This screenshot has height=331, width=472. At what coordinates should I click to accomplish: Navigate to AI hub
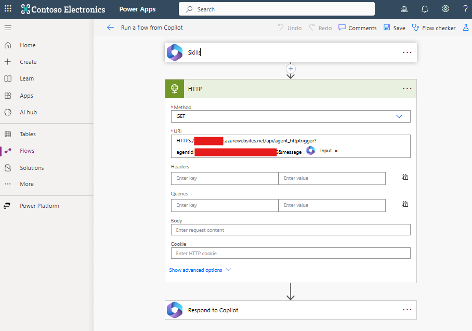click(28, 112)
